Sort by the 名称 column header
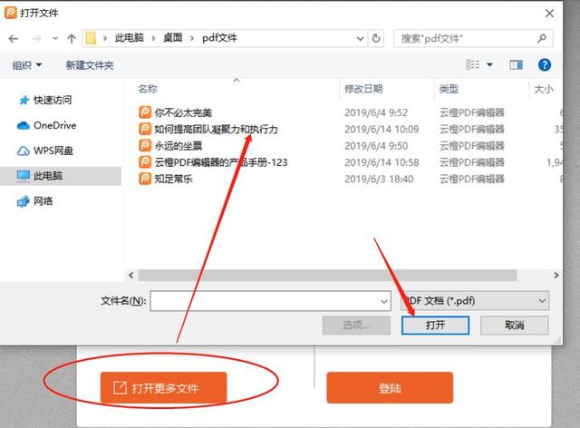Viewport: 580px width, 428px height. click(x=147, y=89)
